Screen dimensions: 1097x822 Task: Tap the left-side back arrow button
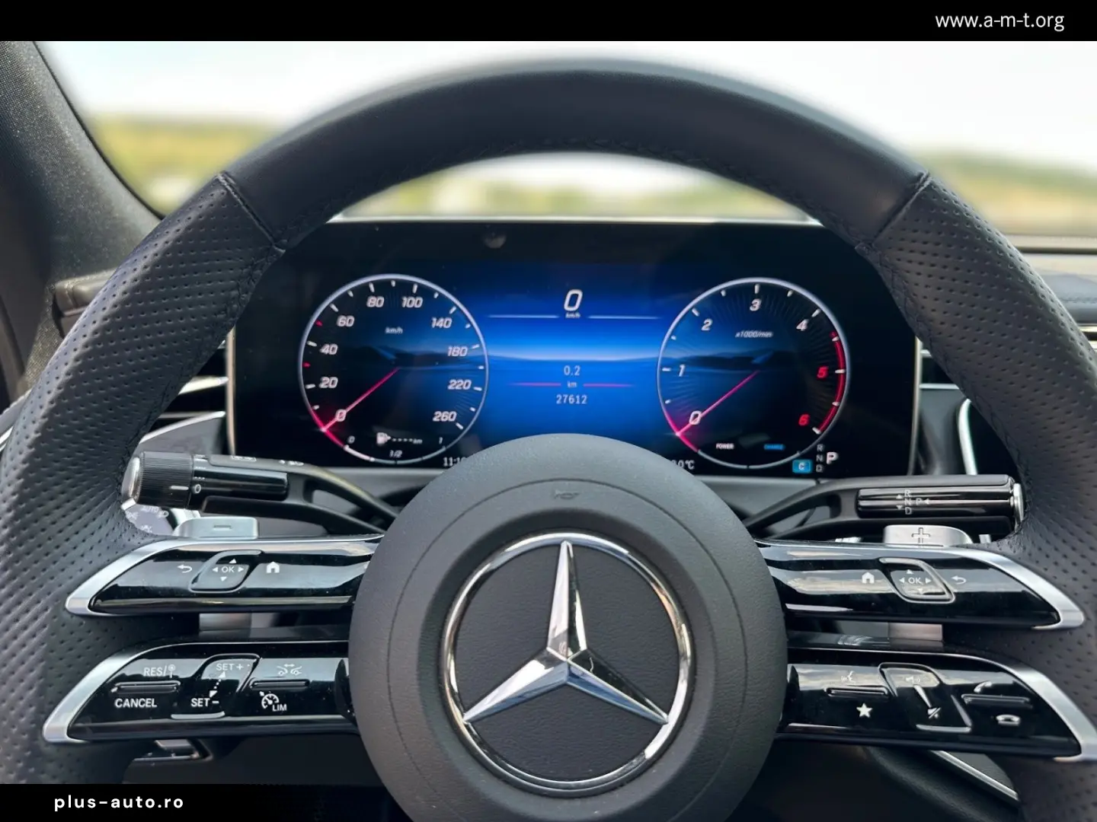pyautogui.click(x=184, y=568)
